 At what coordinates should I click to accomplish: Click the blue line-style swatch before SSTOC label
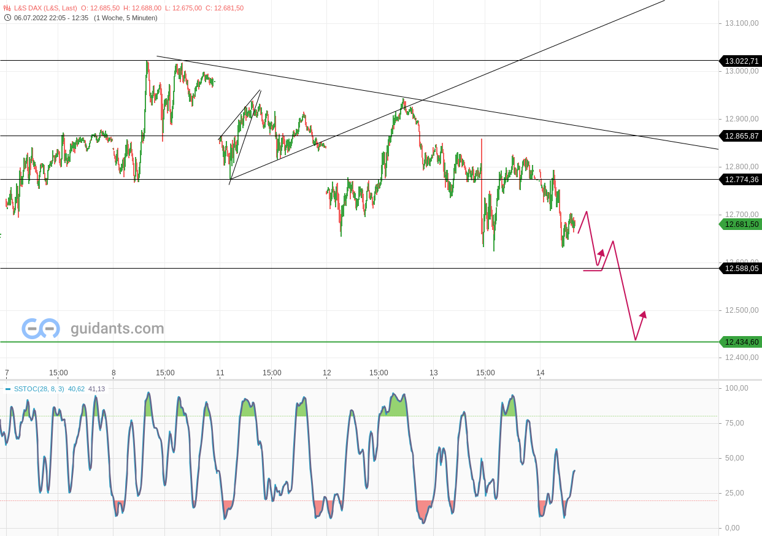tap(8, 388)
